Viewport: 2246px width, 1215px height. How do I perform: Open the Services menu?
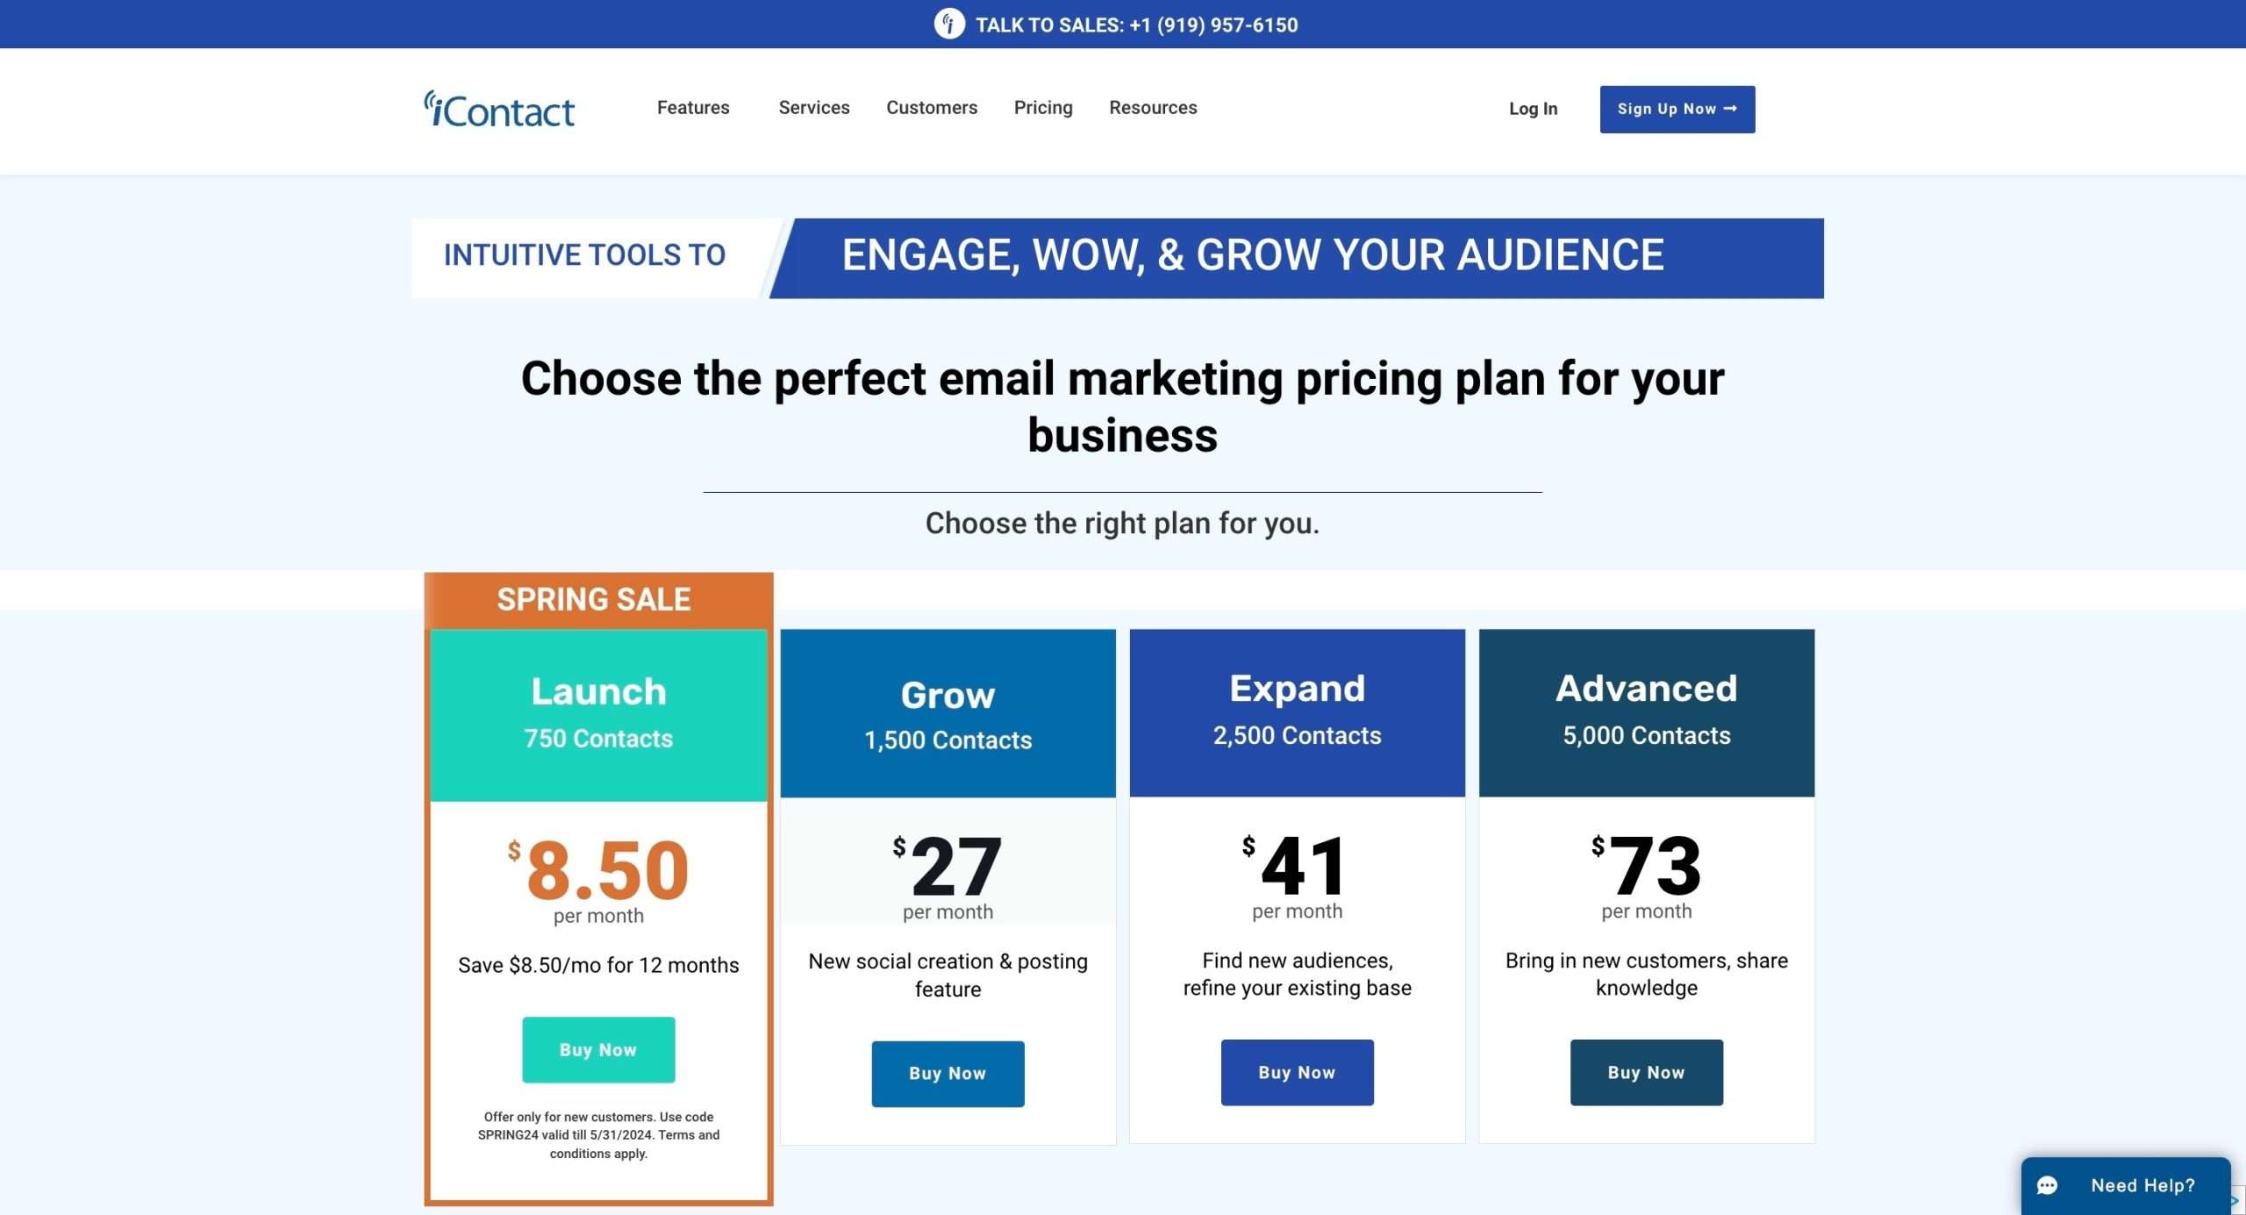[814, 107]
